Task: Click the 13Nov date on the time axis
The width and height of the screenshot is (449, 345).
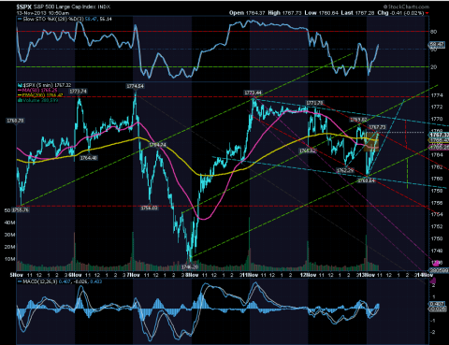Action: pyautogui.click(x=367, y=275)
